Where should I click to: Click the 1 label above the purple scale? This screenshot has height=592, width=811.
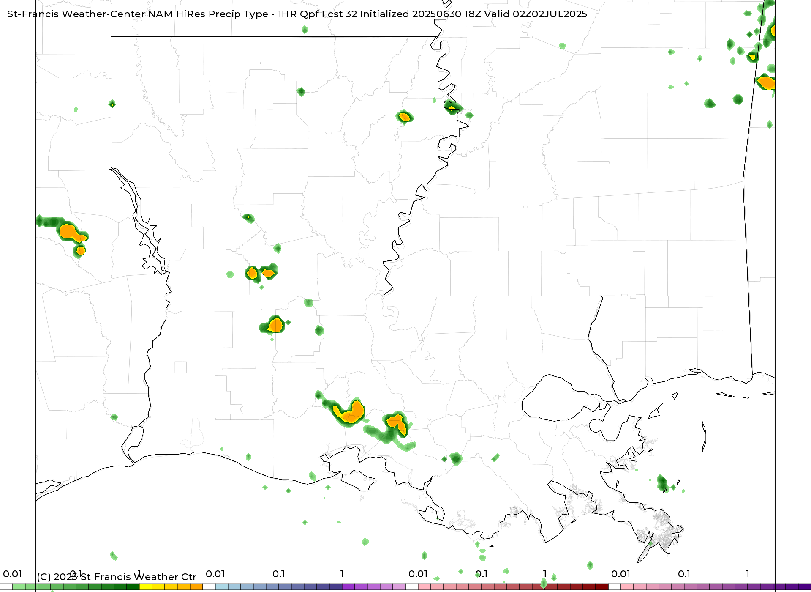point(748,574)
